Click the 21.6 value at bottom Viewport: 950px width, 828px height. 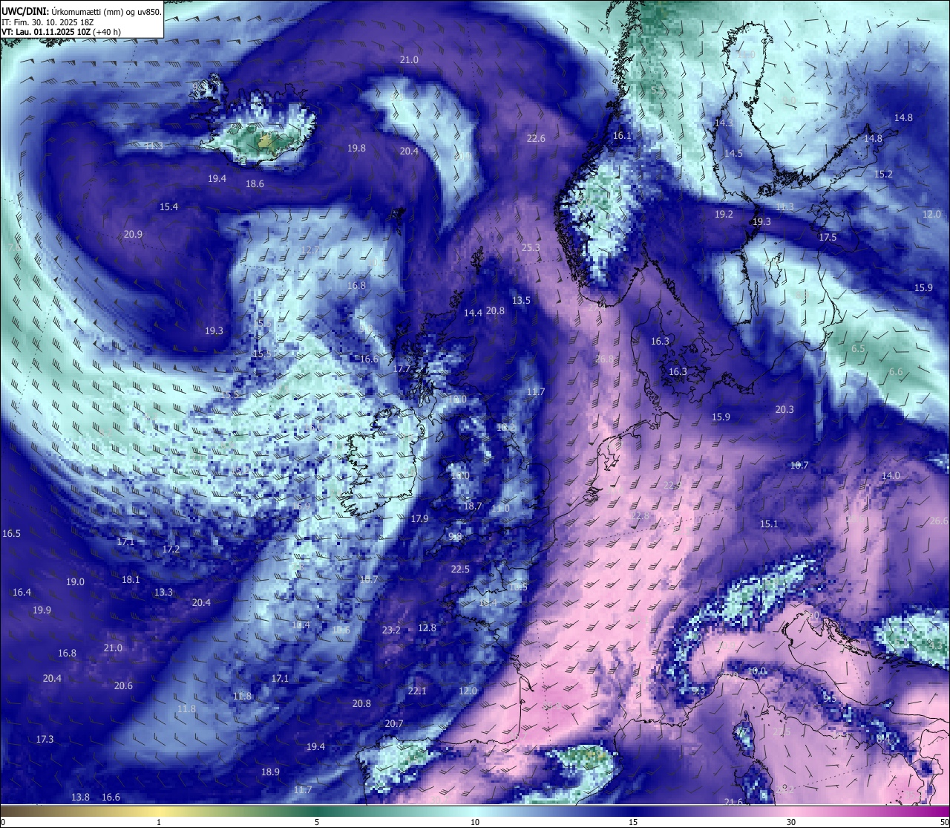coord(733,801)
